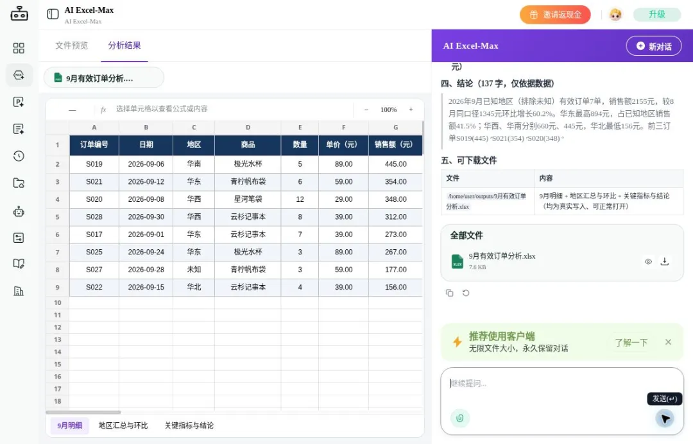Open the 9月明细 sheet tab

(x=69, y=425)
